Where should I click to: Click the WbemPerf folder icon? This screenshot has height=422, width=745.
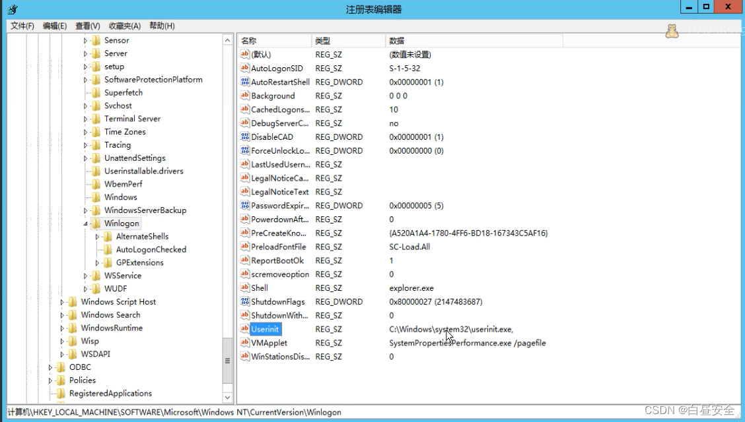coord(96,184)
